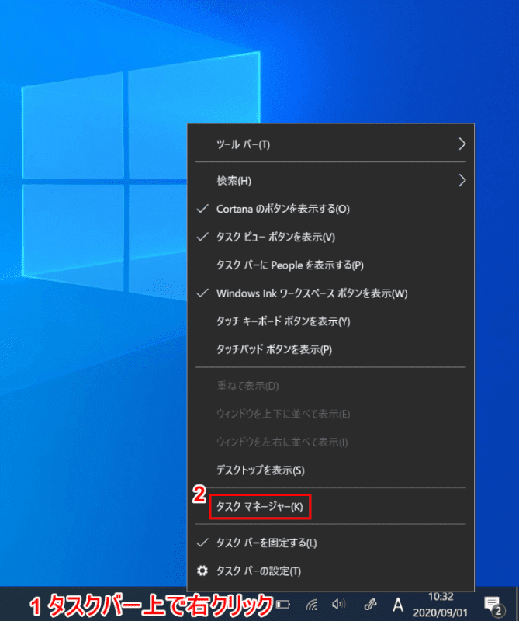Toggle Cortana のボタンを表示する(O)

330,209
